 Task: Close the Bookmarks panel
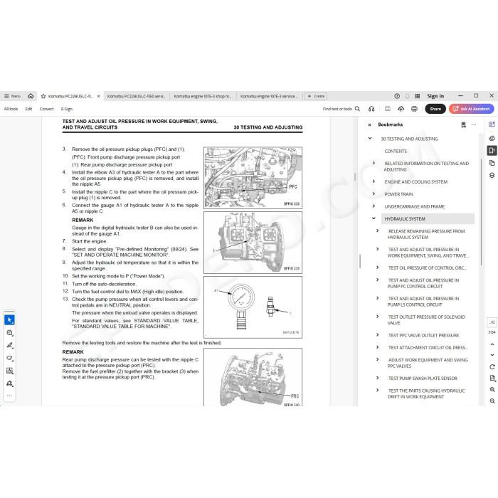369,124
